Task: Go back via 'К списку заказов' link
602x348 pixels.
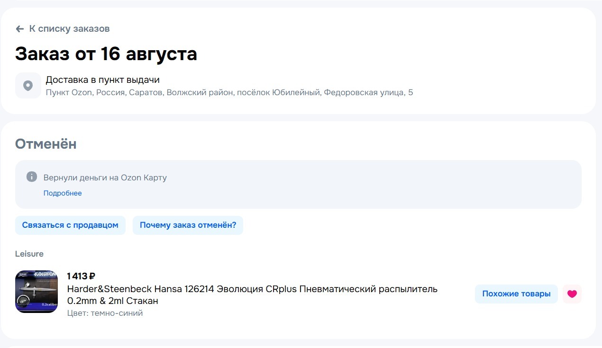Action: 63,29
